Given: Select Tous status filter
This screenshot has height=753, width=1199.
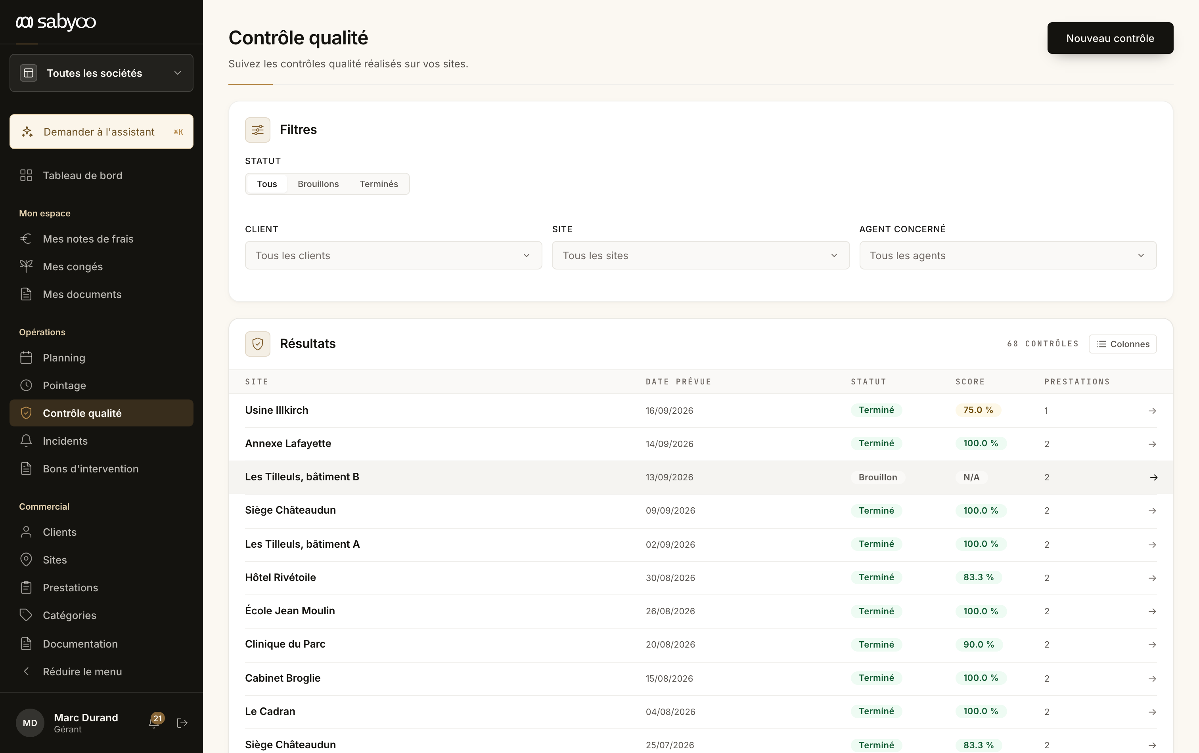Looking at the screenshot, I should [x=267, y=183].
